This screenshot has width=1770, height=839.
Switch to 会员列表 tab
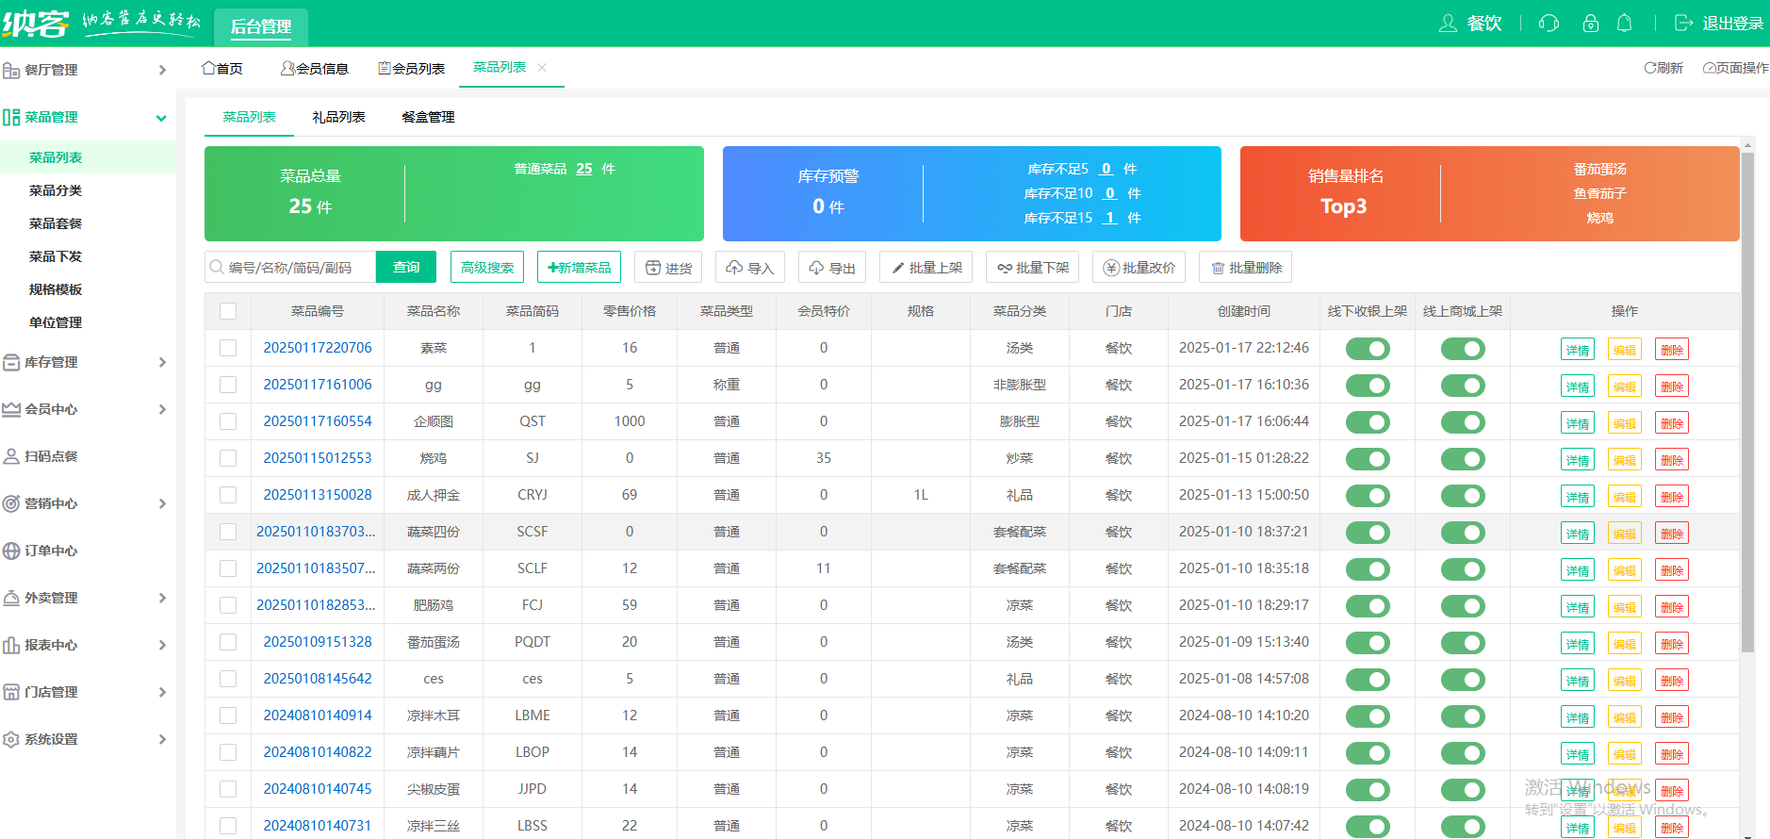tap(411, 68)
